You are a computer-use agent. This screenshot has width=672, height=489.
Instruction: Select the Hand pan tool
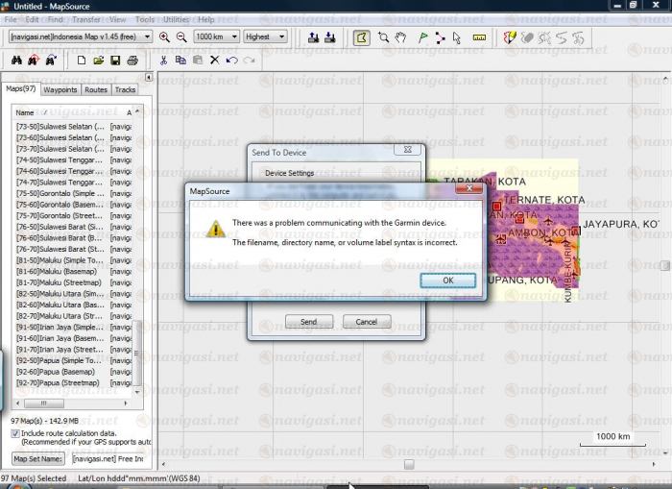pos(399,37)
